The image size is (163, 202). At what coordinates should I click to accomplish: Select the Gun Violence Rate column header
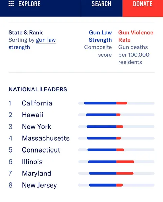[x=136, y=36]
